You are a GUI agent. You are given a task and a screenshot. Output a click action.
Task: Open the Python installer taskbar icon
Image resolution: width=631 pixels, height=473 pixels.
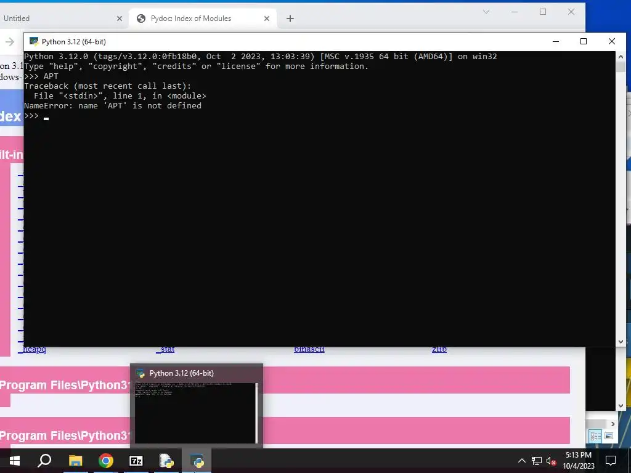[166, 461]
